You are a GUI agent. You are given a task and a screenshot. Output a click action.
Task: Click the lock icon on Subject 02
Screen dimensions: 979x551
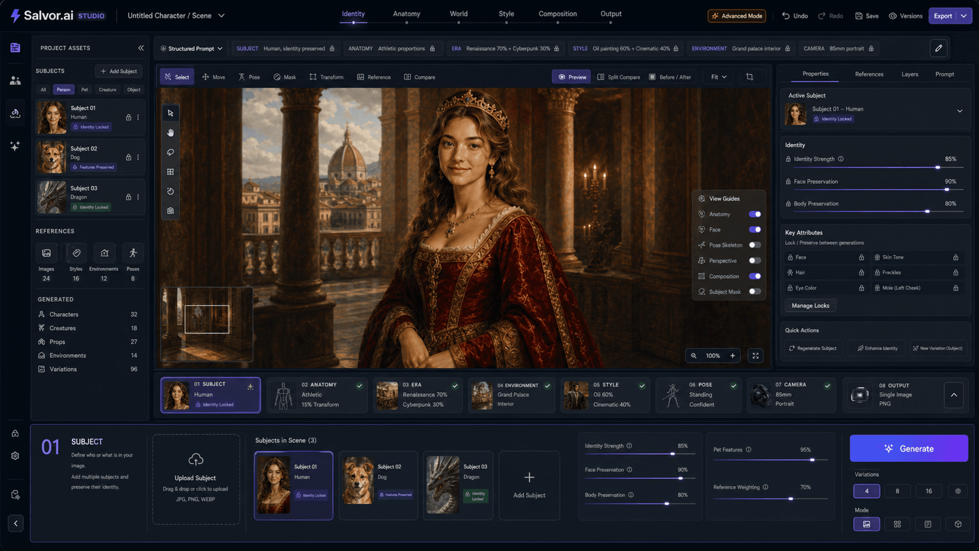click(x=129, y=157)
